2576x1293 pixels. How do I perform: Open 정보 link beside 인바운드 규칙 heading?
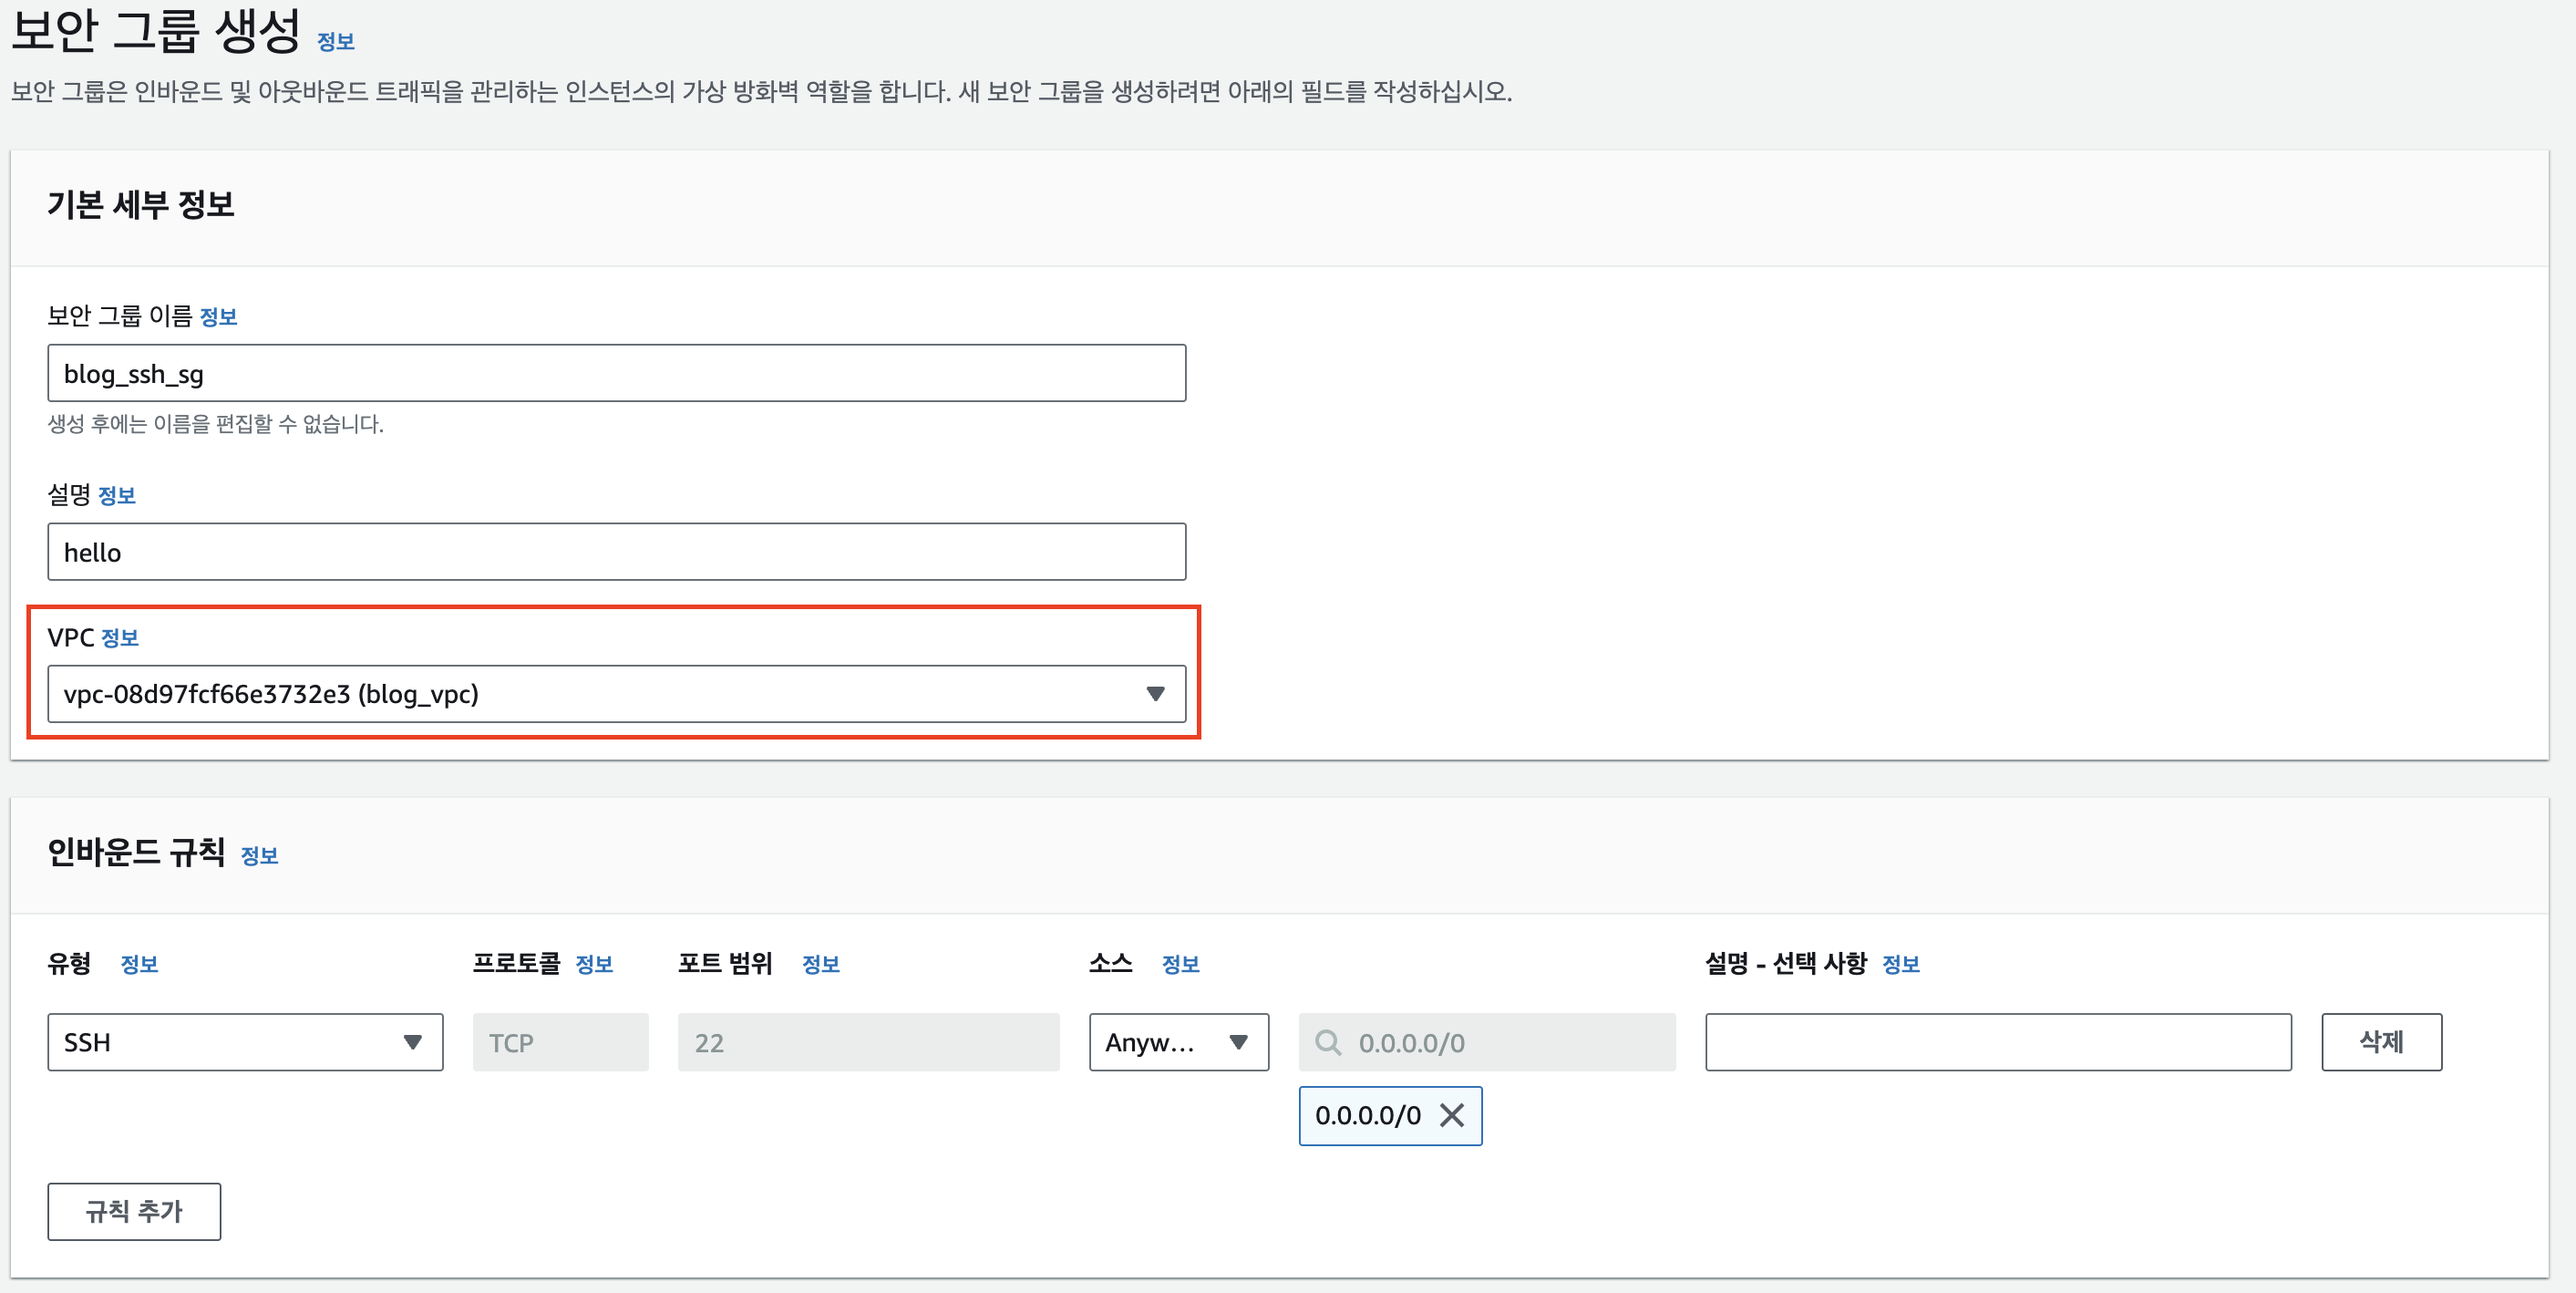259,856
